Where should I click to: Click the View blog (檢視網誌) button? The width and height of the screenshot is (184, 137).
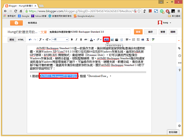tap(32, 23)
